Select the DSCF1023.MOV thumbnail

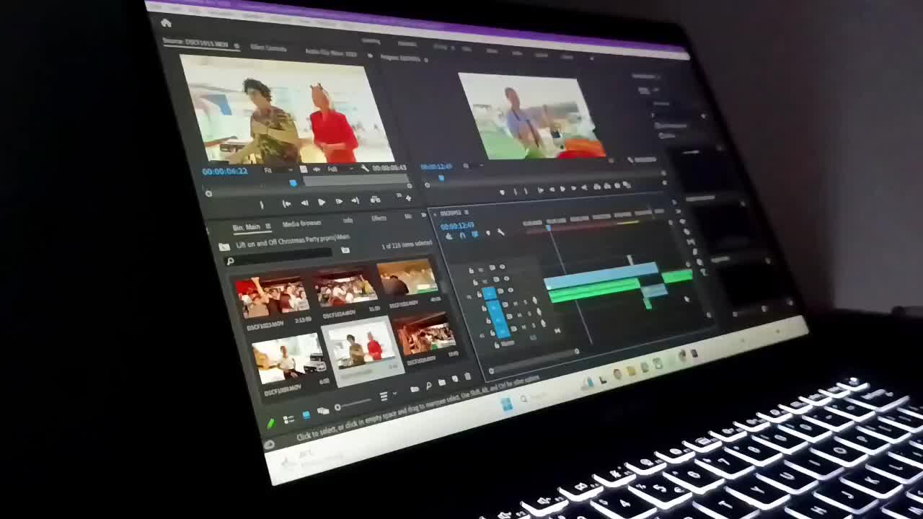tap(273, 297)
